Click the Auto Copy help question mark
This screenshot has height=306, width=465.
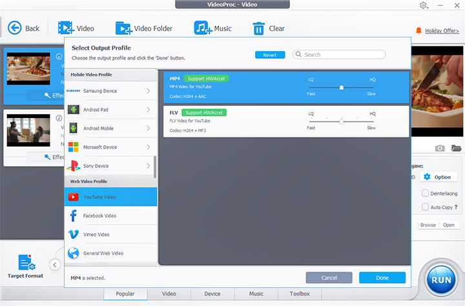pos(456,207)
